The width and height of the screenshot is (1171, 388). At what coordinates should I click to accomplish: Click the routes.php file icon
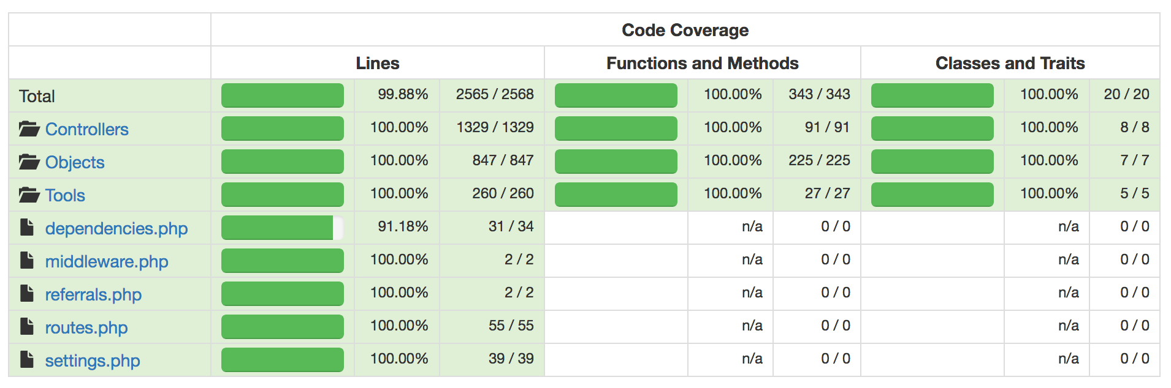click(27, 327)
